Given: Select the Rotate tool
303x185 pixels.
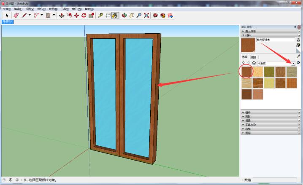Looking at the screenshot, I should (x=84, y=15).
